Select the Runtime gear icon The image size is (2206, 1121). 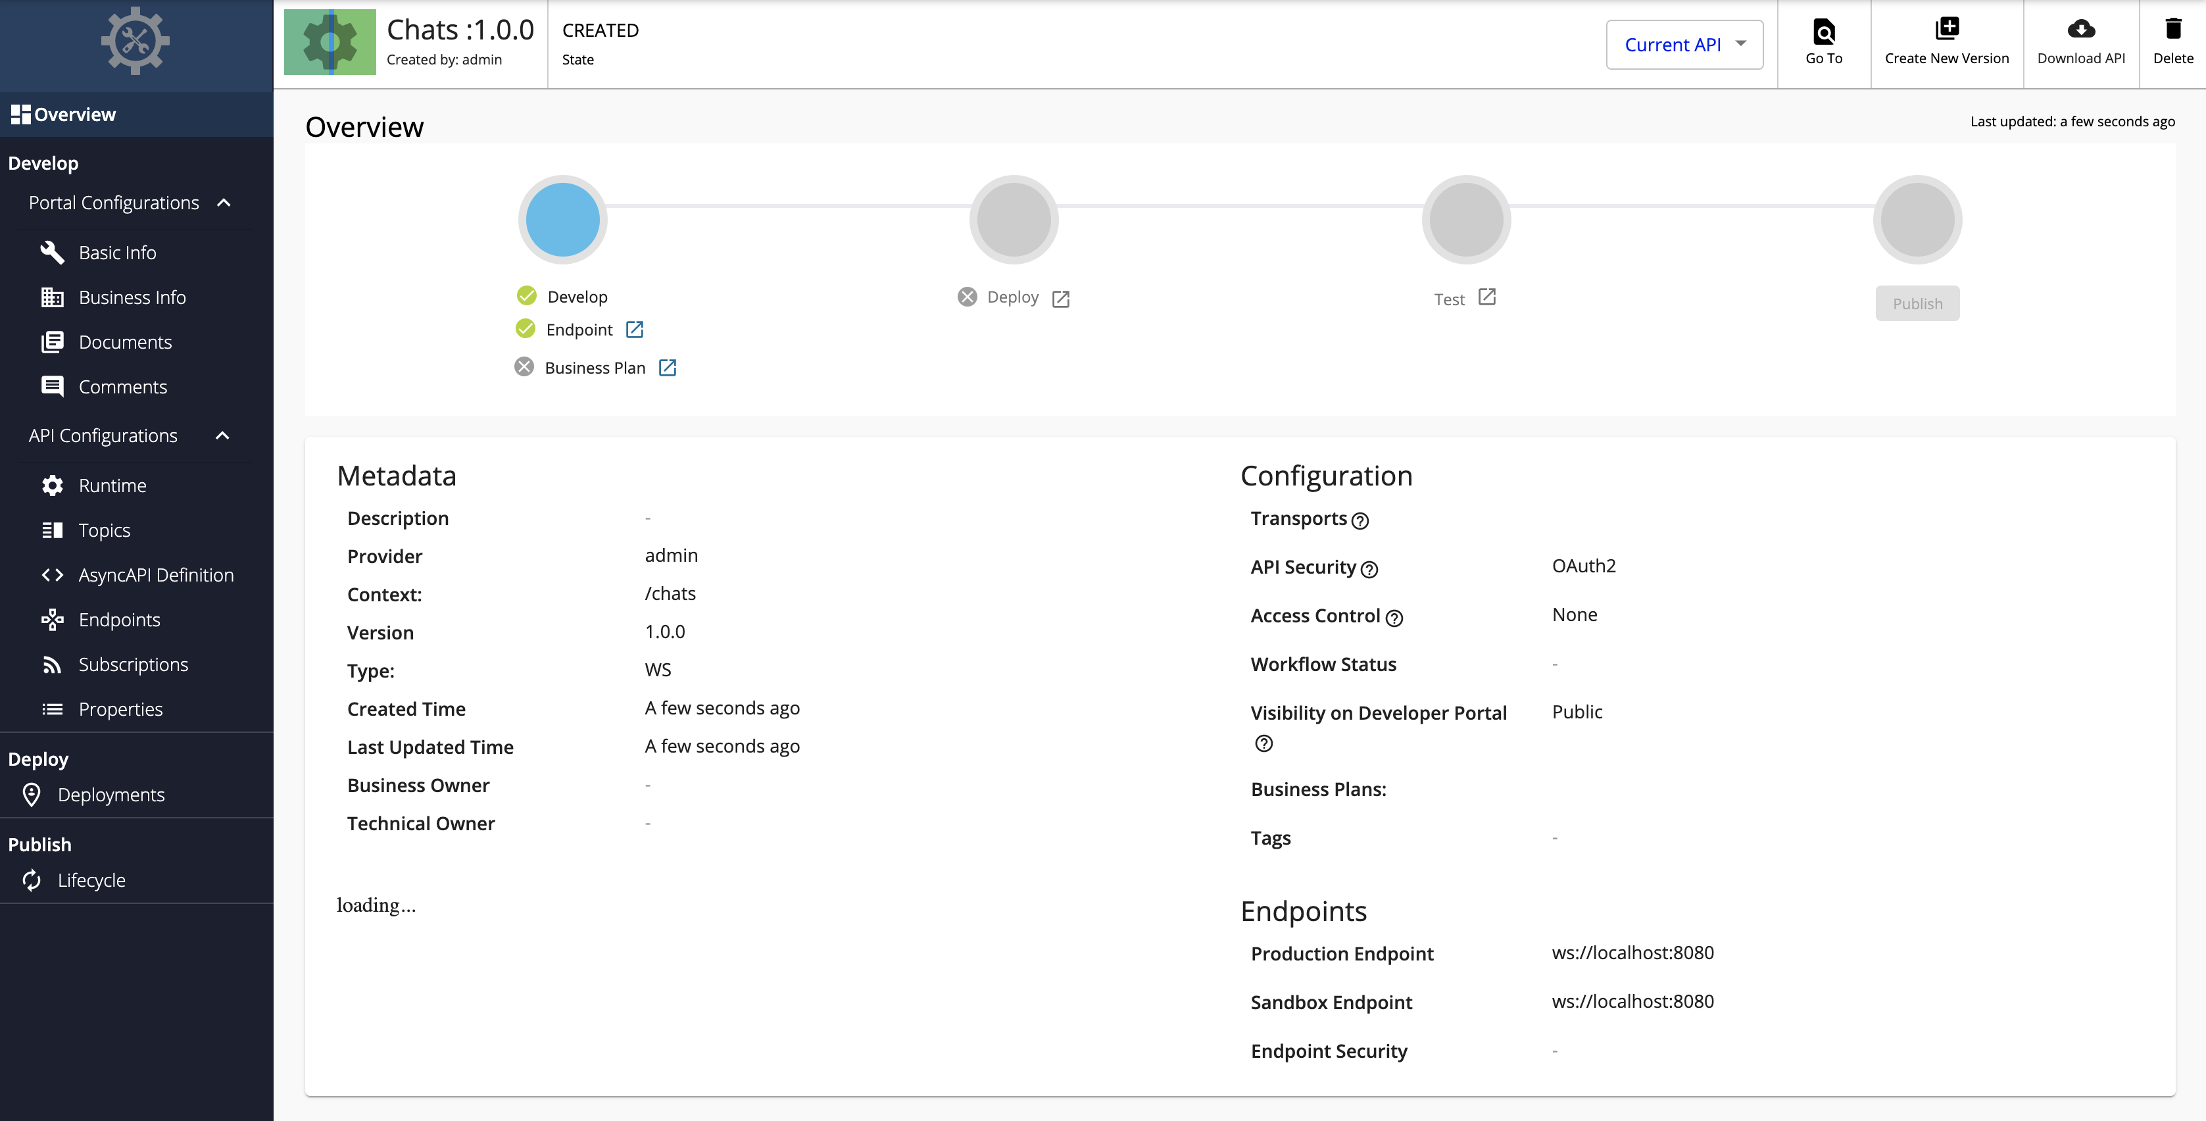click(51, 485)
